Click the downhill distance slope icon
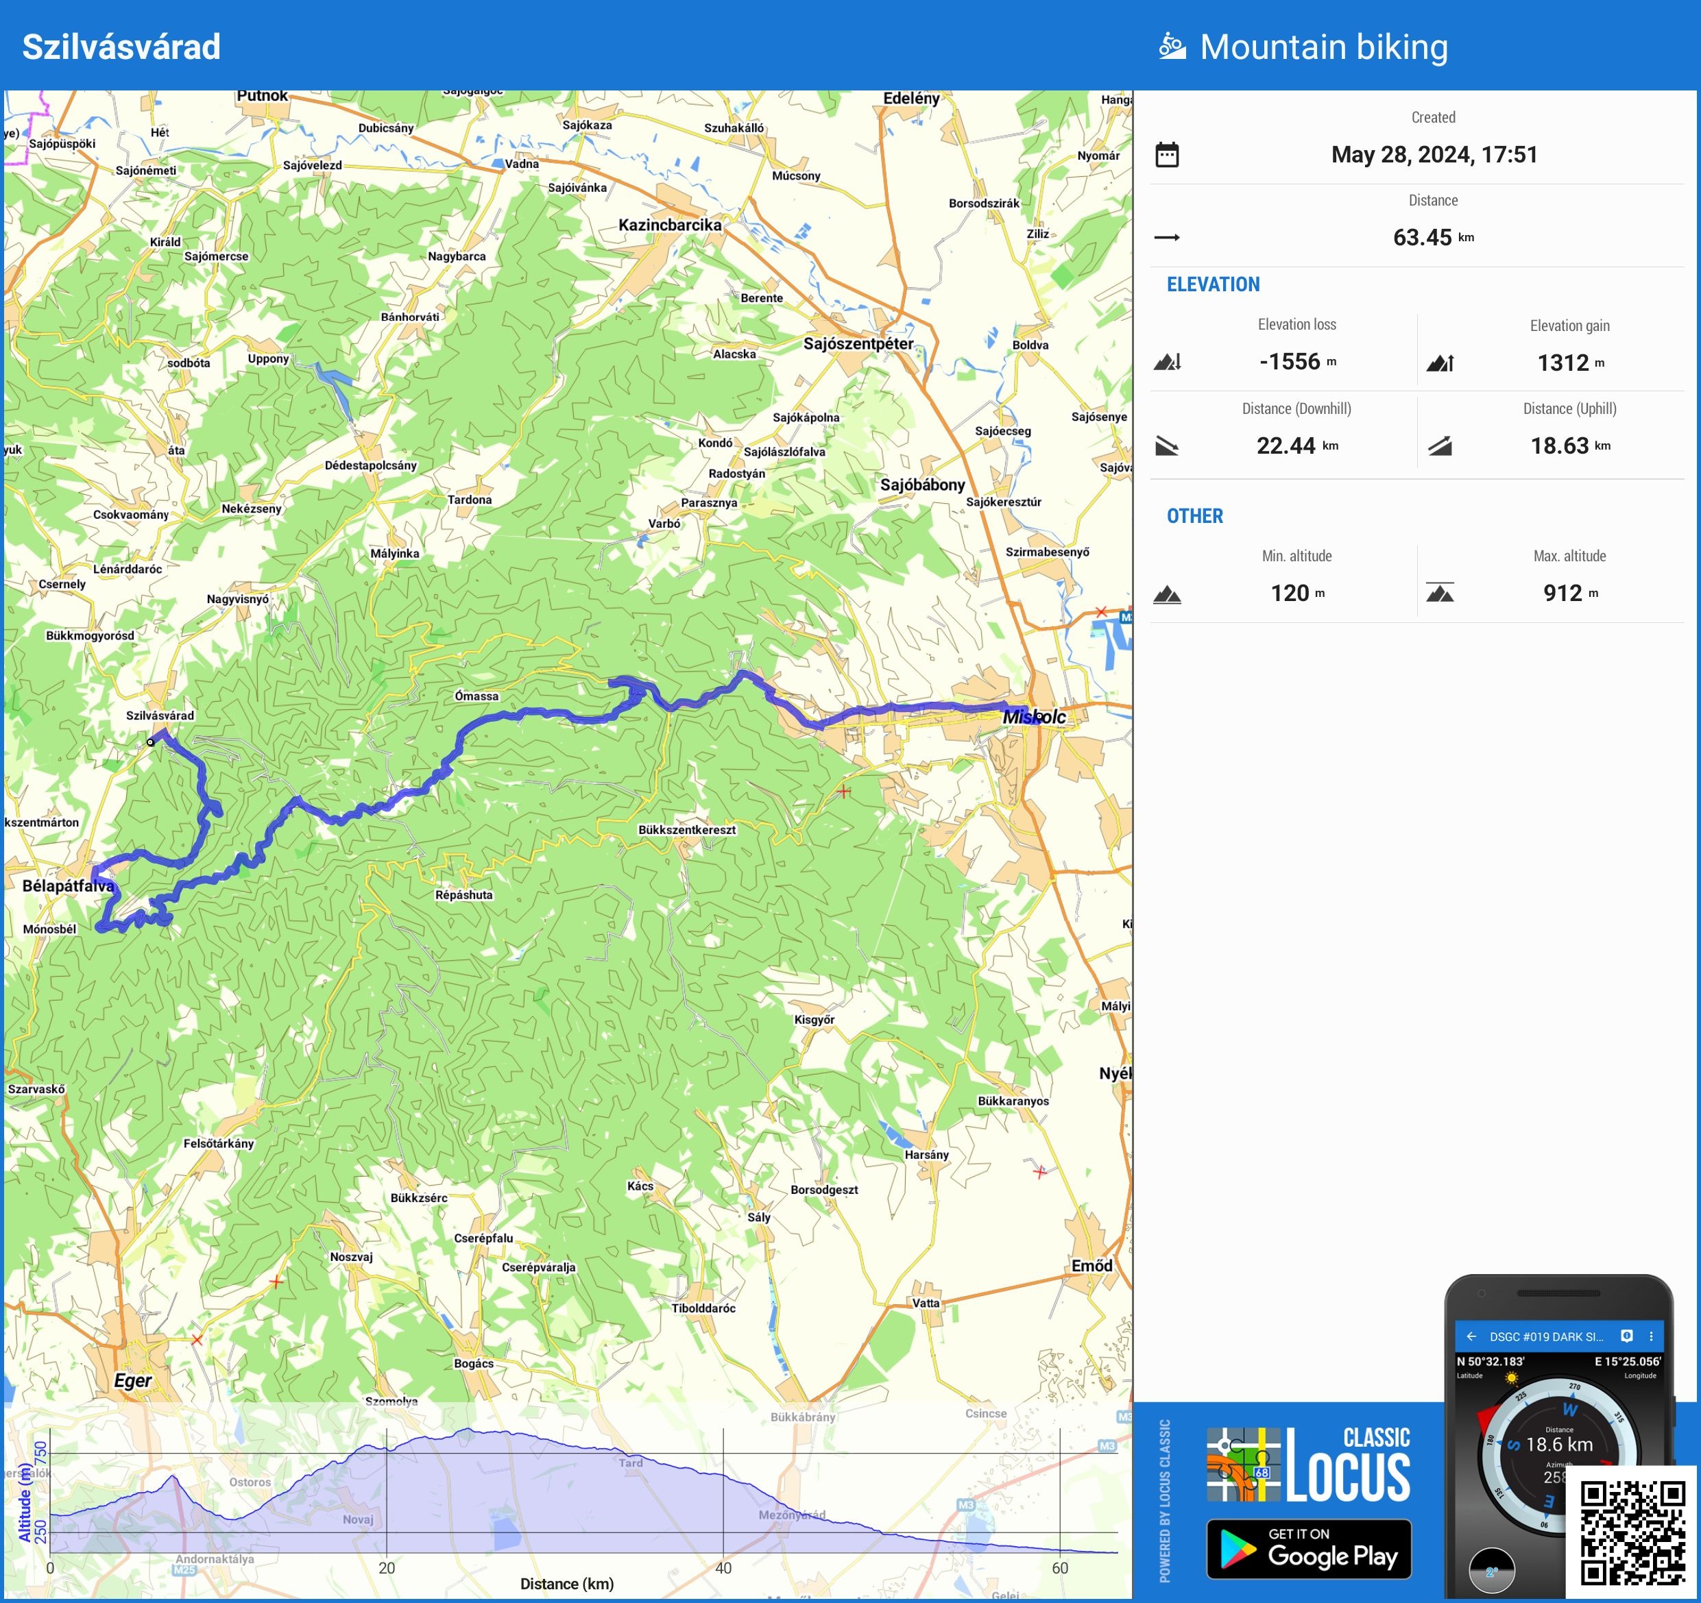 point(1167,445)
